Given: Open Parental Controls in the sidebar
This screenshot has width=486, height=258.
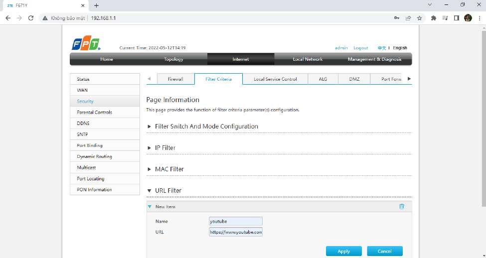Looking at the screenshot, I should tap(105, 112).
